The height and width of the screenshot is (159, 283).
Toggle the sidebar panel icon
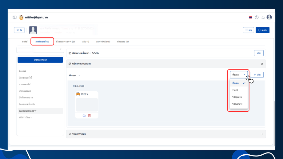click(x=15, y=17)
